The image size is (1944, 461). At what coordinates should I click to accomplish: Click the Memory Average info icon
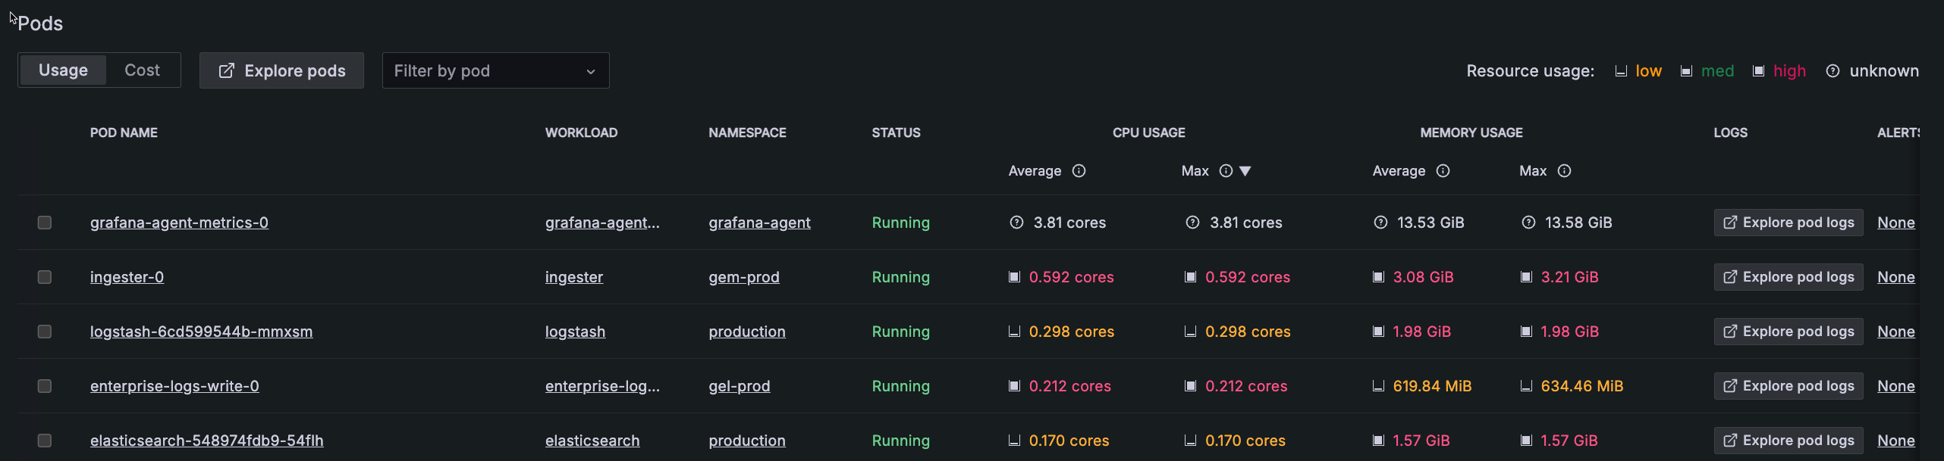point(1443,171)
